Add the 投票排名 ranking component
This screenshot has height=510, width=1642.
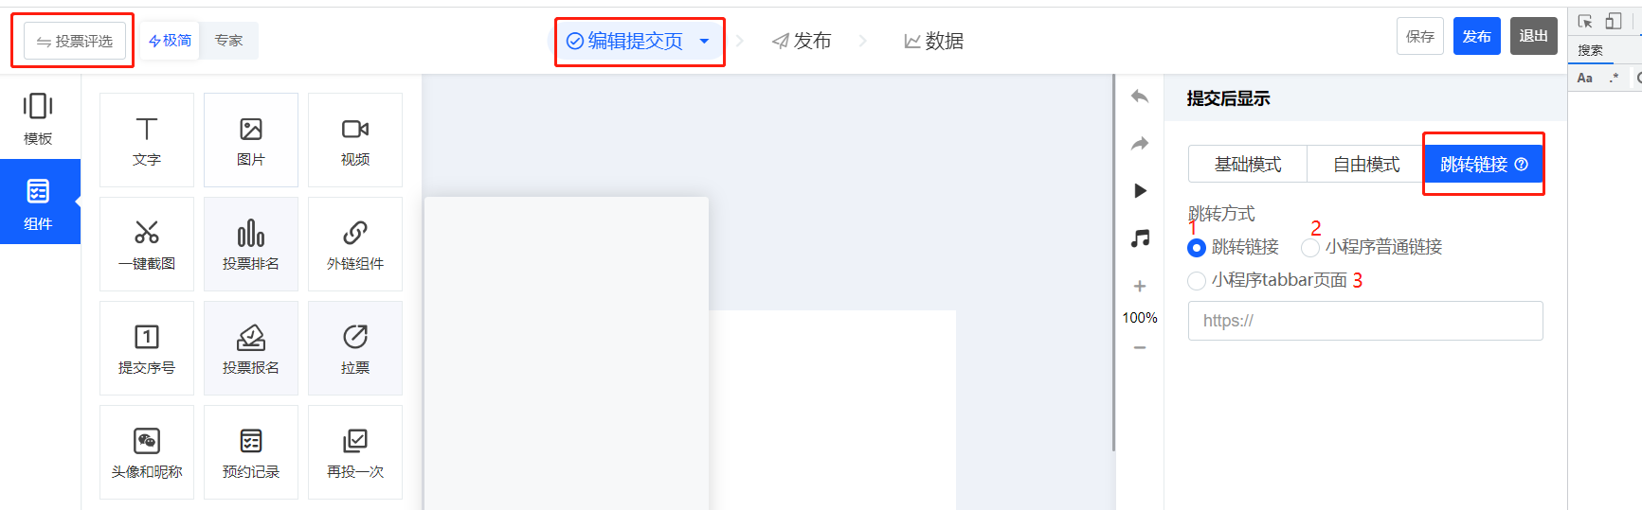(251, 244)
